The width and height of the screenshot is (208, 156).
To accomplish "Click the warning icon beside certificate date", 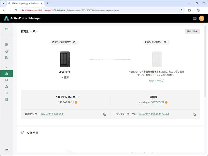I will [166, 103].
